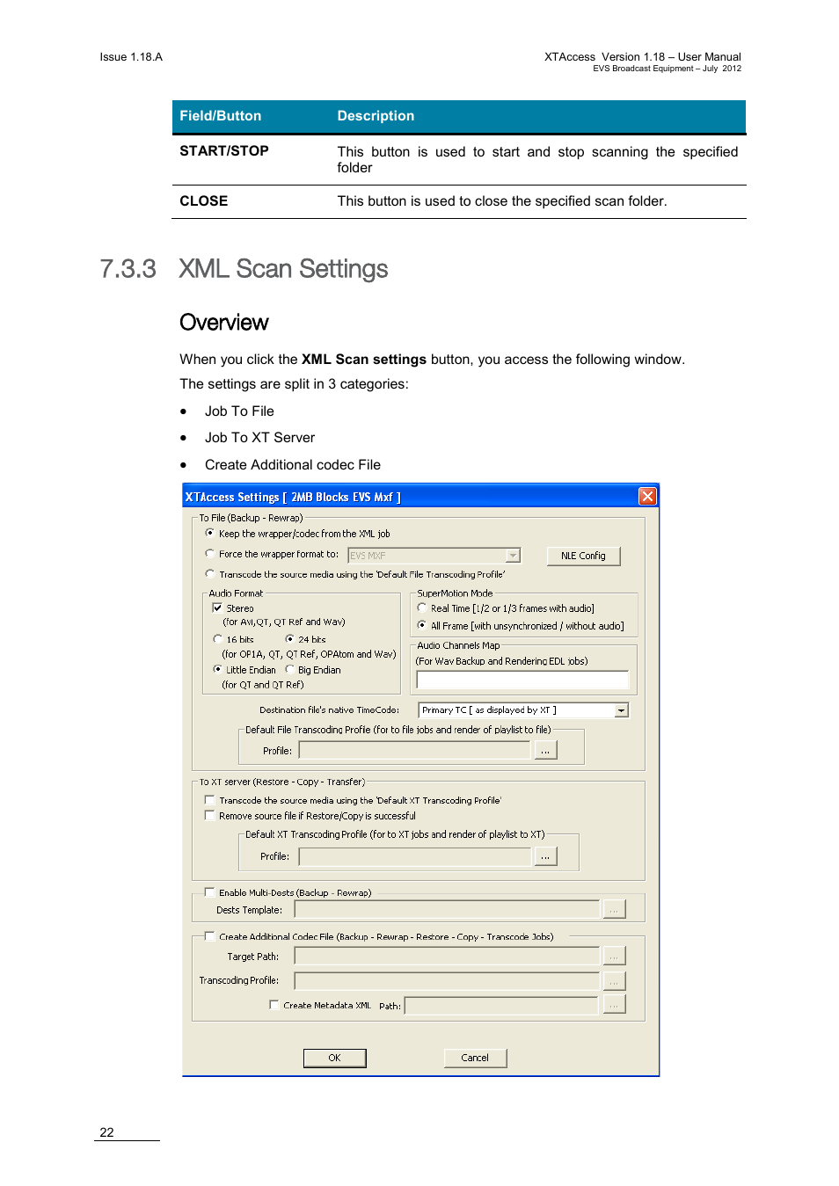Click the 'Job To File' bullet text

pos(239,411)
